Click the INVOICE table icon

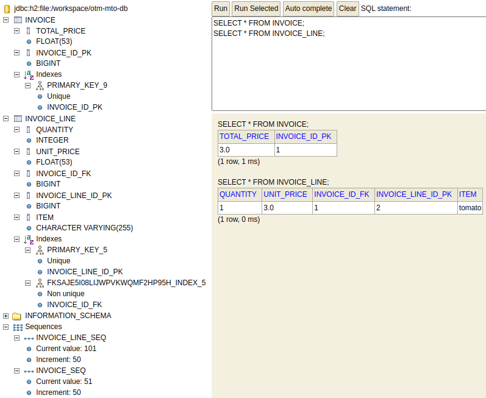point(18,20)
